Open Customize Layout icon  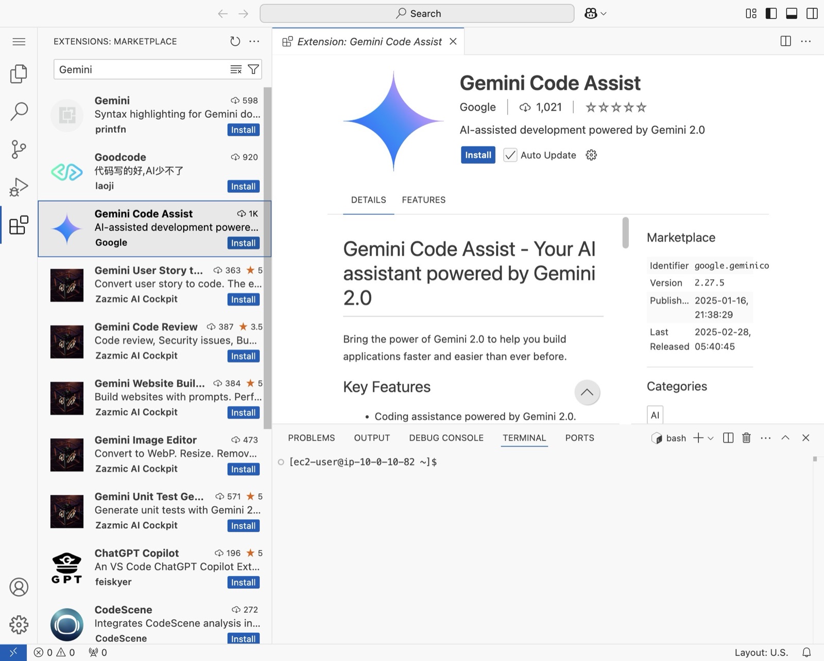(x=751, y=13)
